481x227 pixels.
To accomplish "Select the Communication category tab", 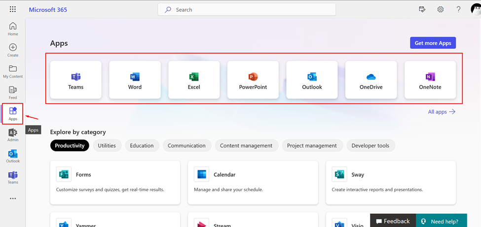I will point(186,146).
